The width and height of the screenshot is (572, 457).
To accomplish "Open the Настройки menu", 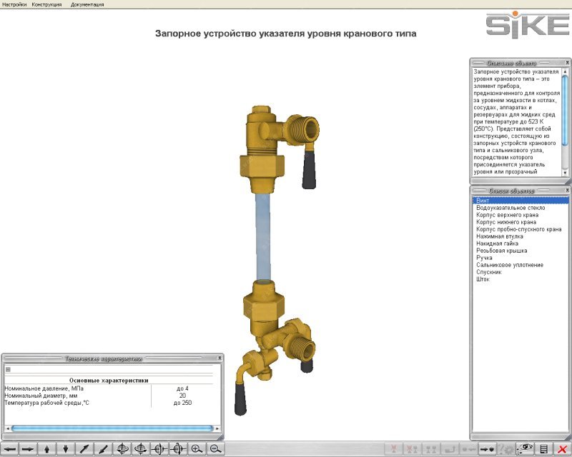I will (14, 4).
